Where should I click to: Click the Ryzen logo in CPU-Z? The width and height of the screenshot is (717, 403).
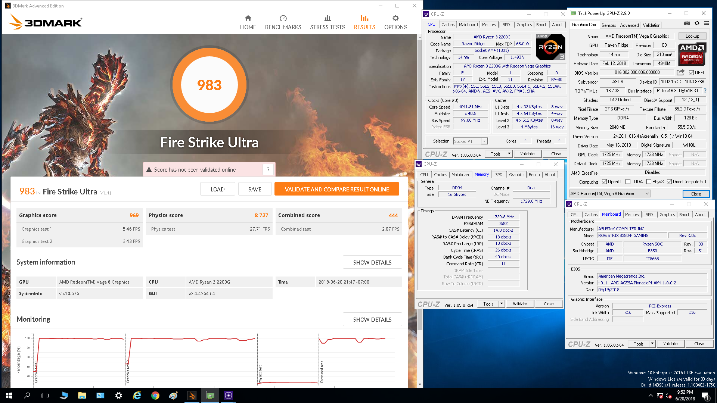coord(550,47)
